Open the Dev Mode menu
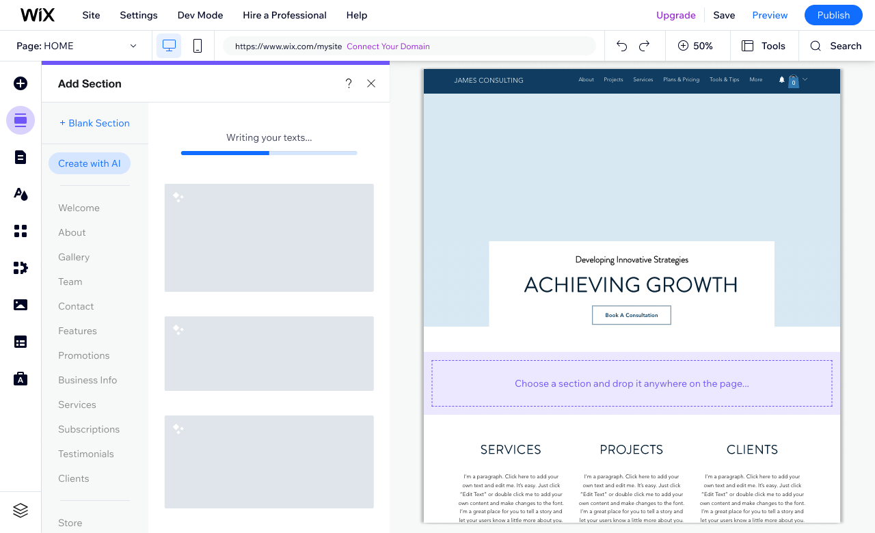The width and height of the screenshot is (875, 533). click(x=200, y=15)
